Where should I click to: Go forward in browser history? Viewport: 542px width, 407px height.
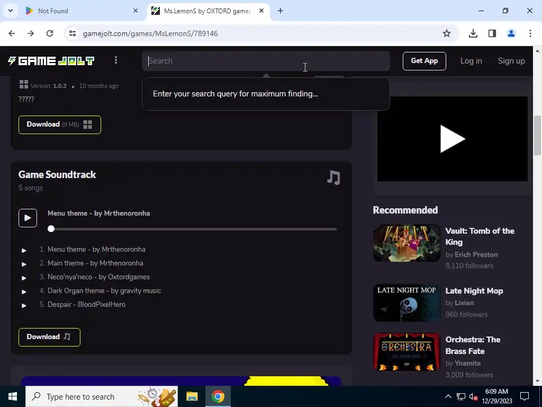[x=31, y=33]
